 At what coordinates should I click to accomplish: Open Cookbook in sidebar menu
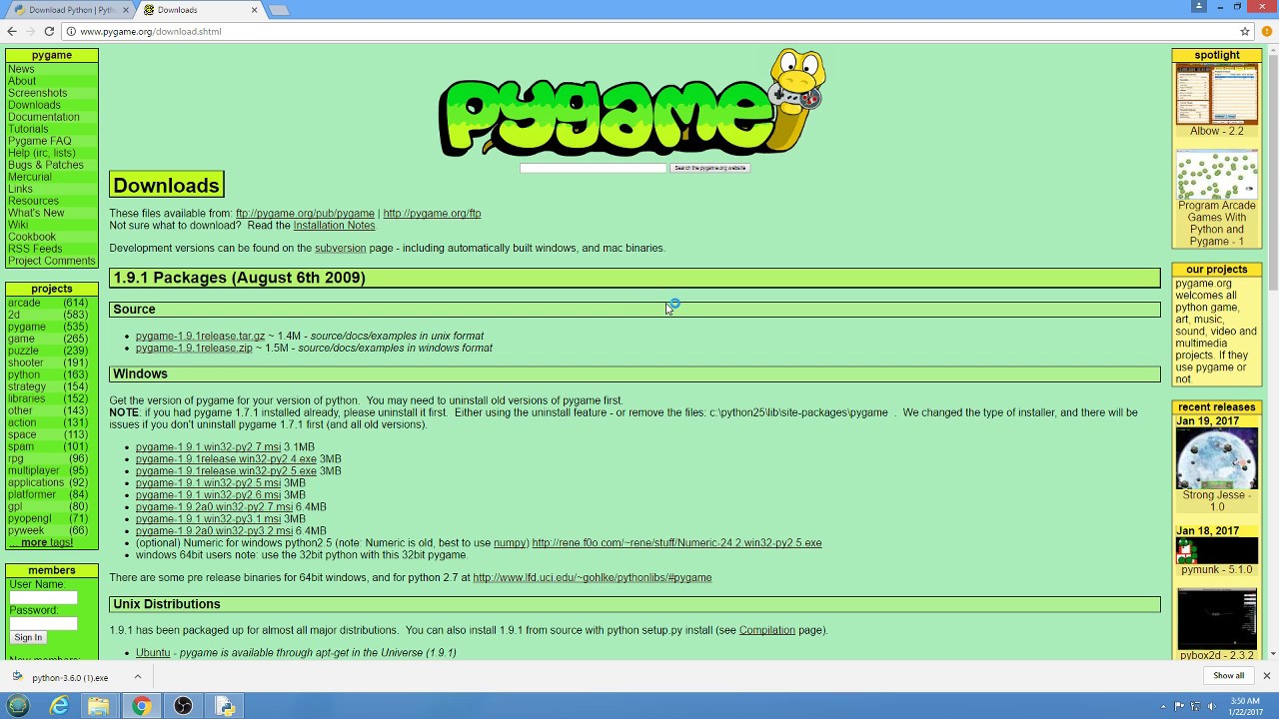[x=32, y=237]
